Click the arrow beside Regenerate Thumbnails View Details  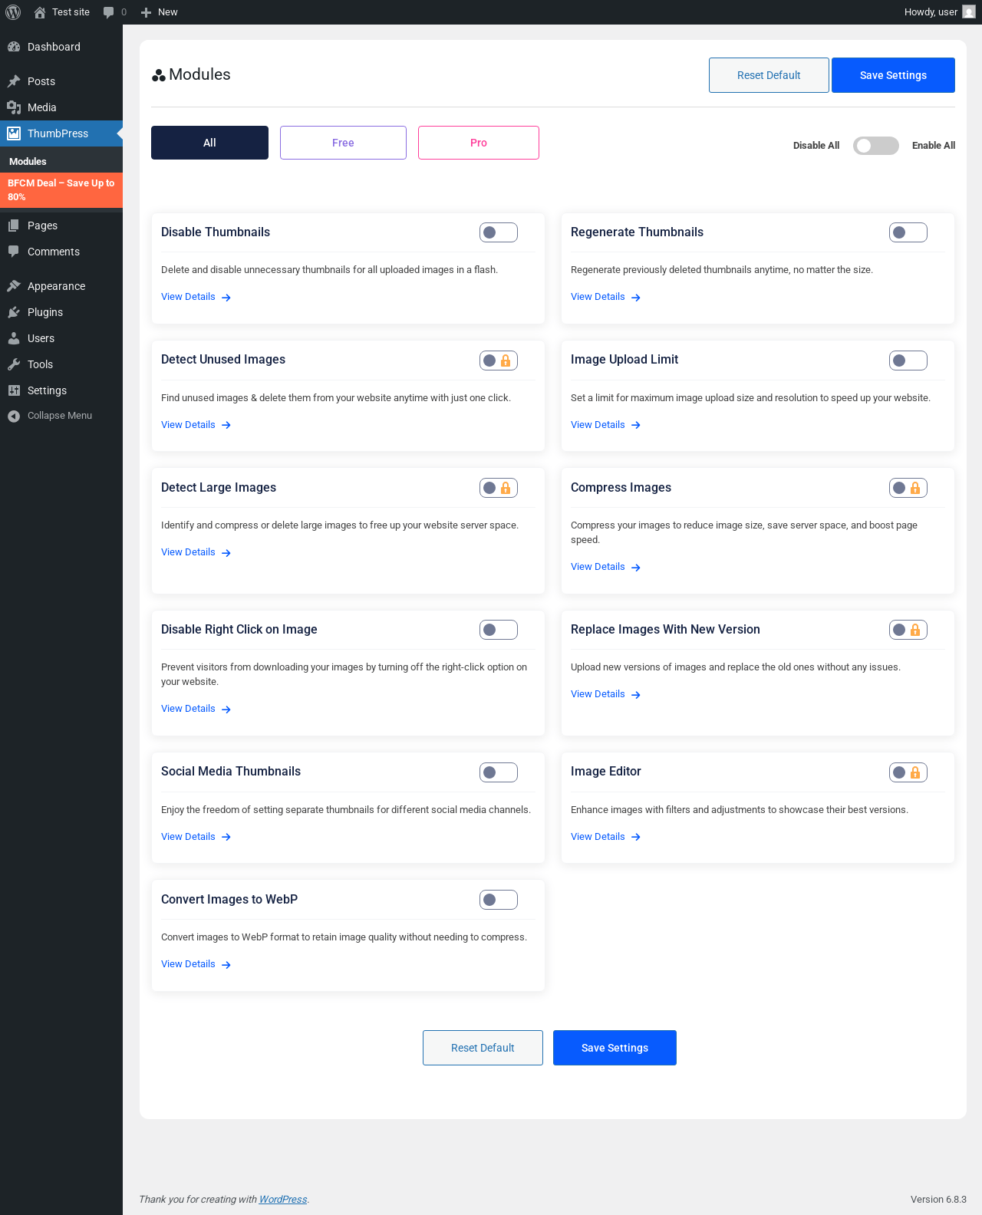click(636, 298)
